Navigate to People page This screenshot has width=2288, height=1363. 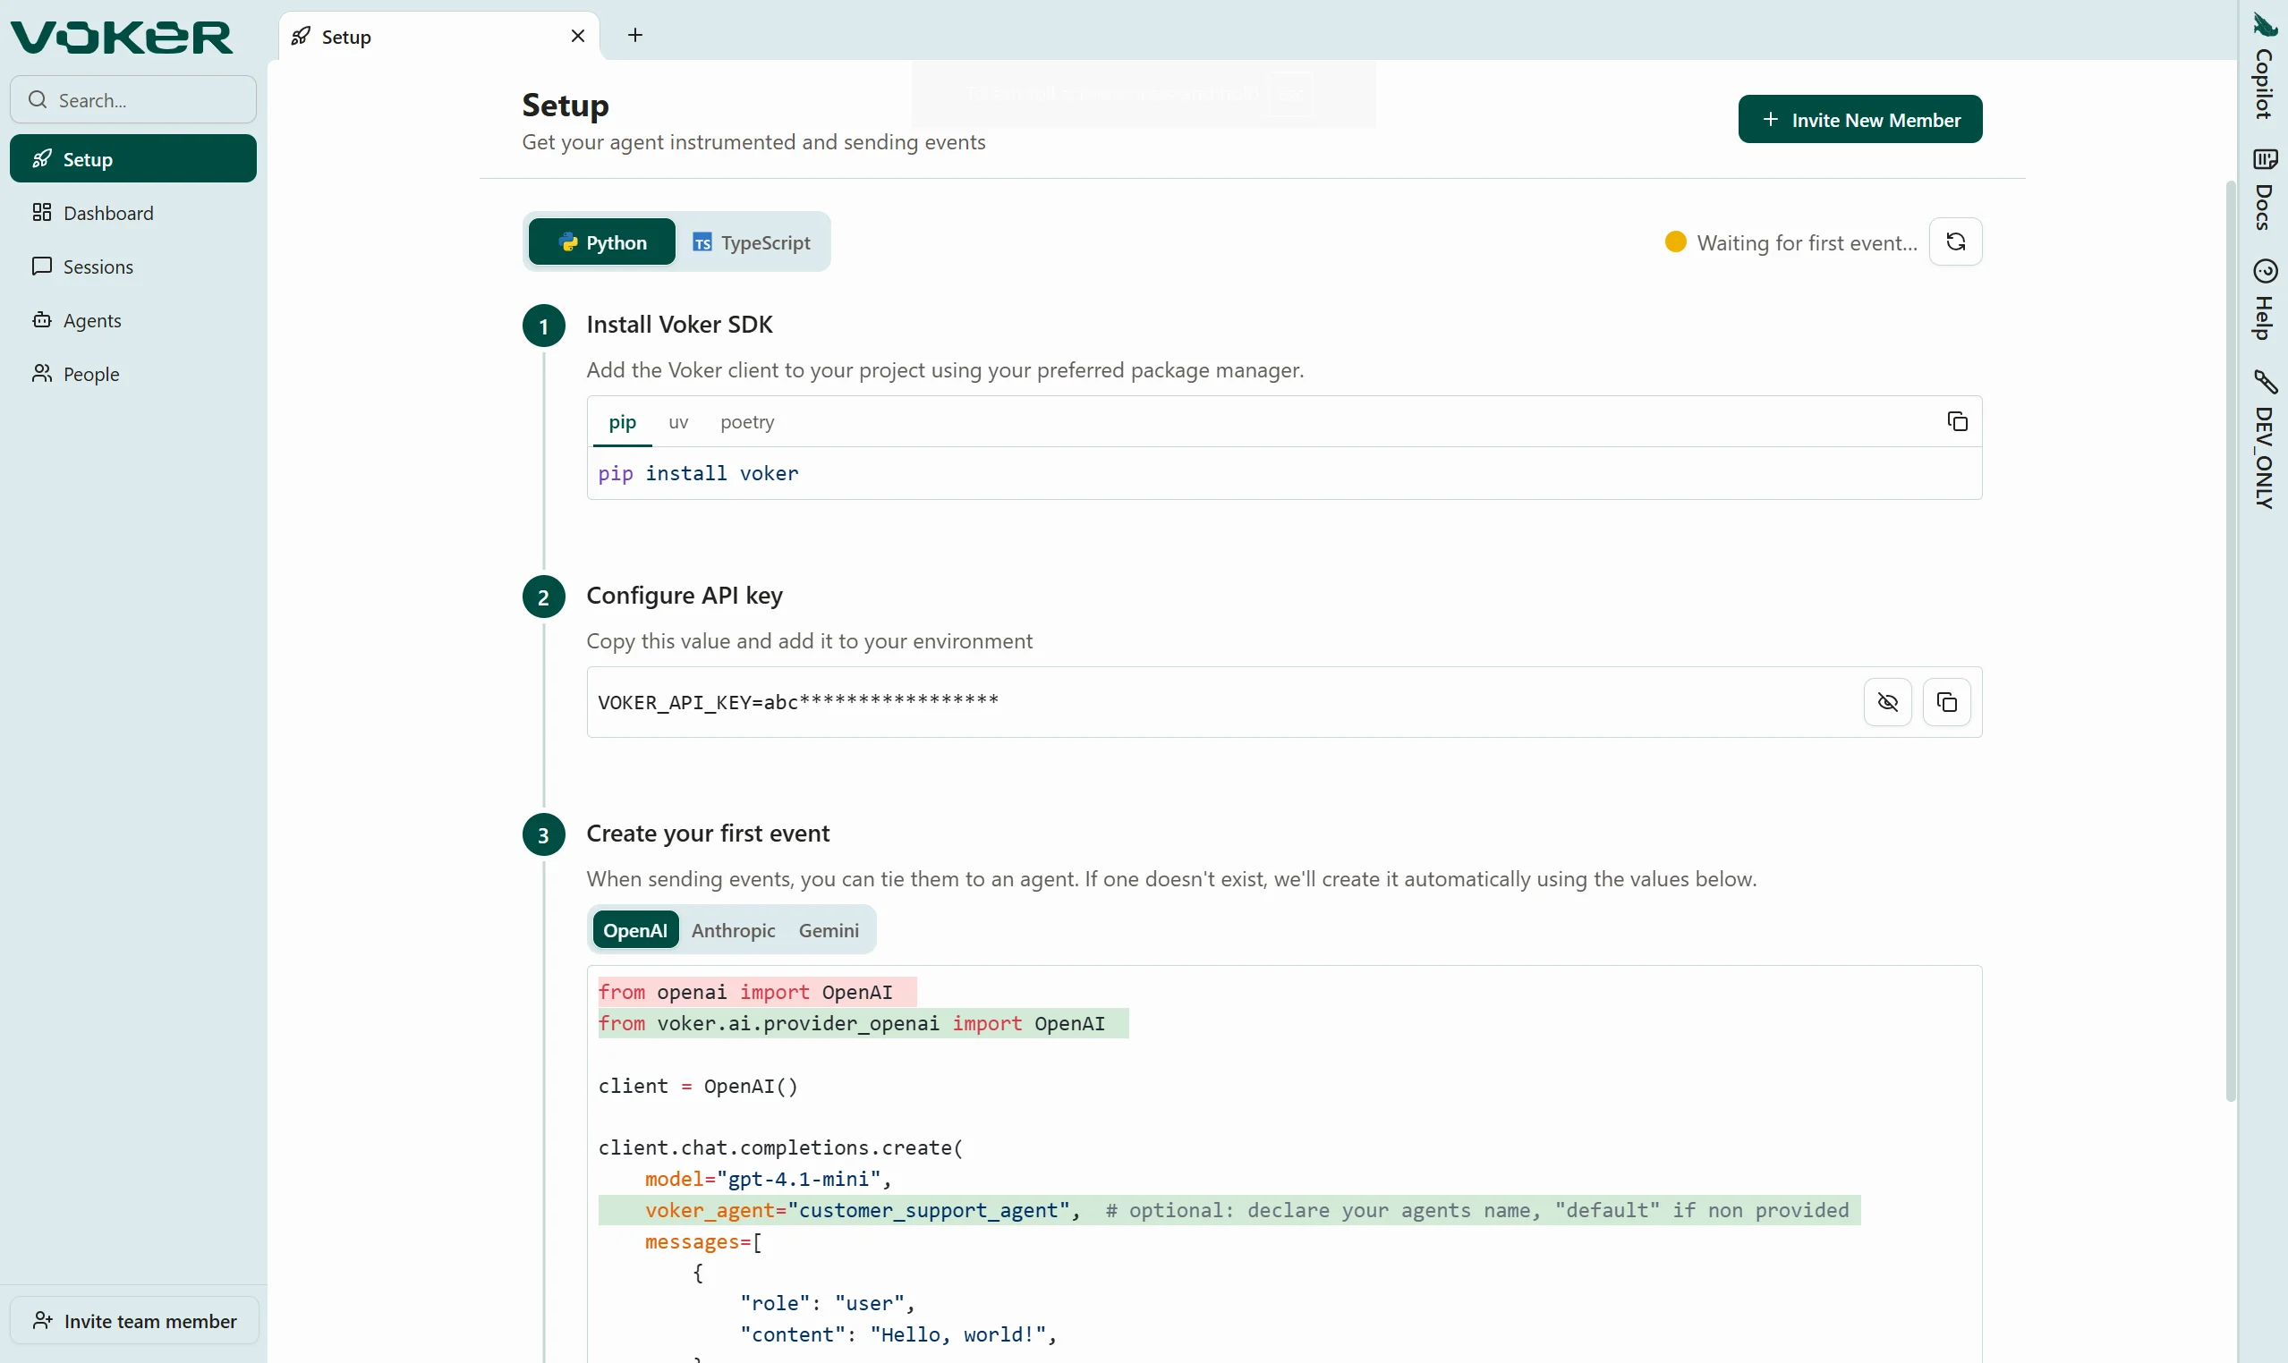point(133,374)
